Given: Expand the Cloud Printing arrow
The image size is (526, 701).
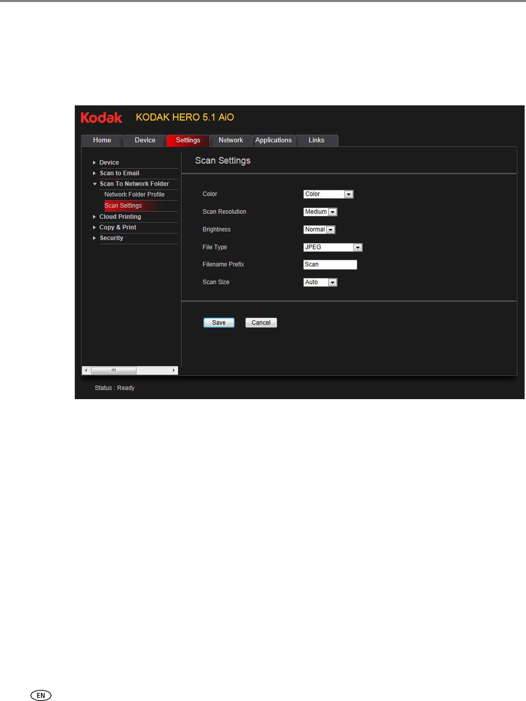Looking at the screenshot, I should [x=94, y=217].
